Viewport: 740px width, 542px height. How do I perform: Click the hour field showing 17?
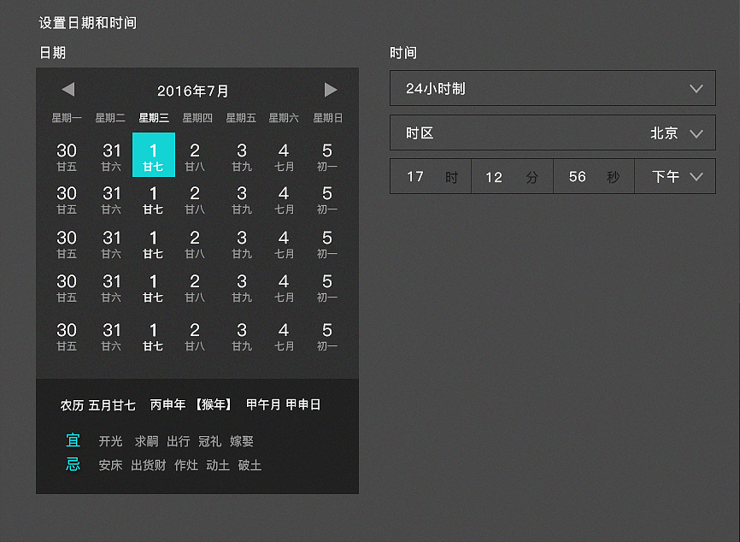coord(430,176)
